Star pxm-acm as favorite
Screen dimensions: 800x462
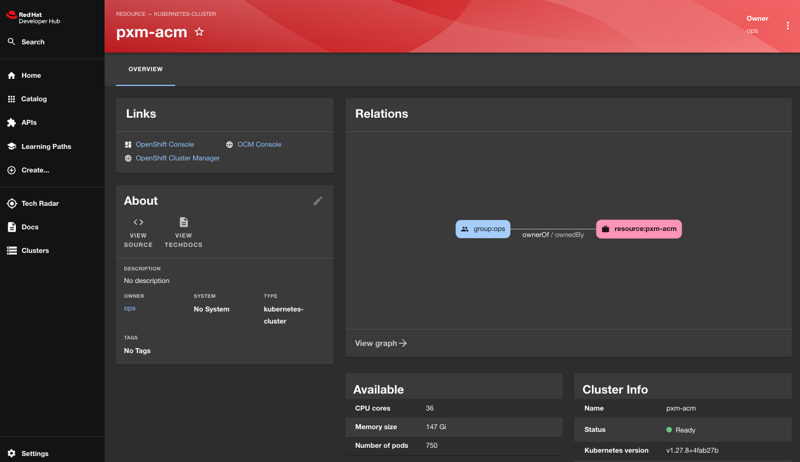[199, 32]
